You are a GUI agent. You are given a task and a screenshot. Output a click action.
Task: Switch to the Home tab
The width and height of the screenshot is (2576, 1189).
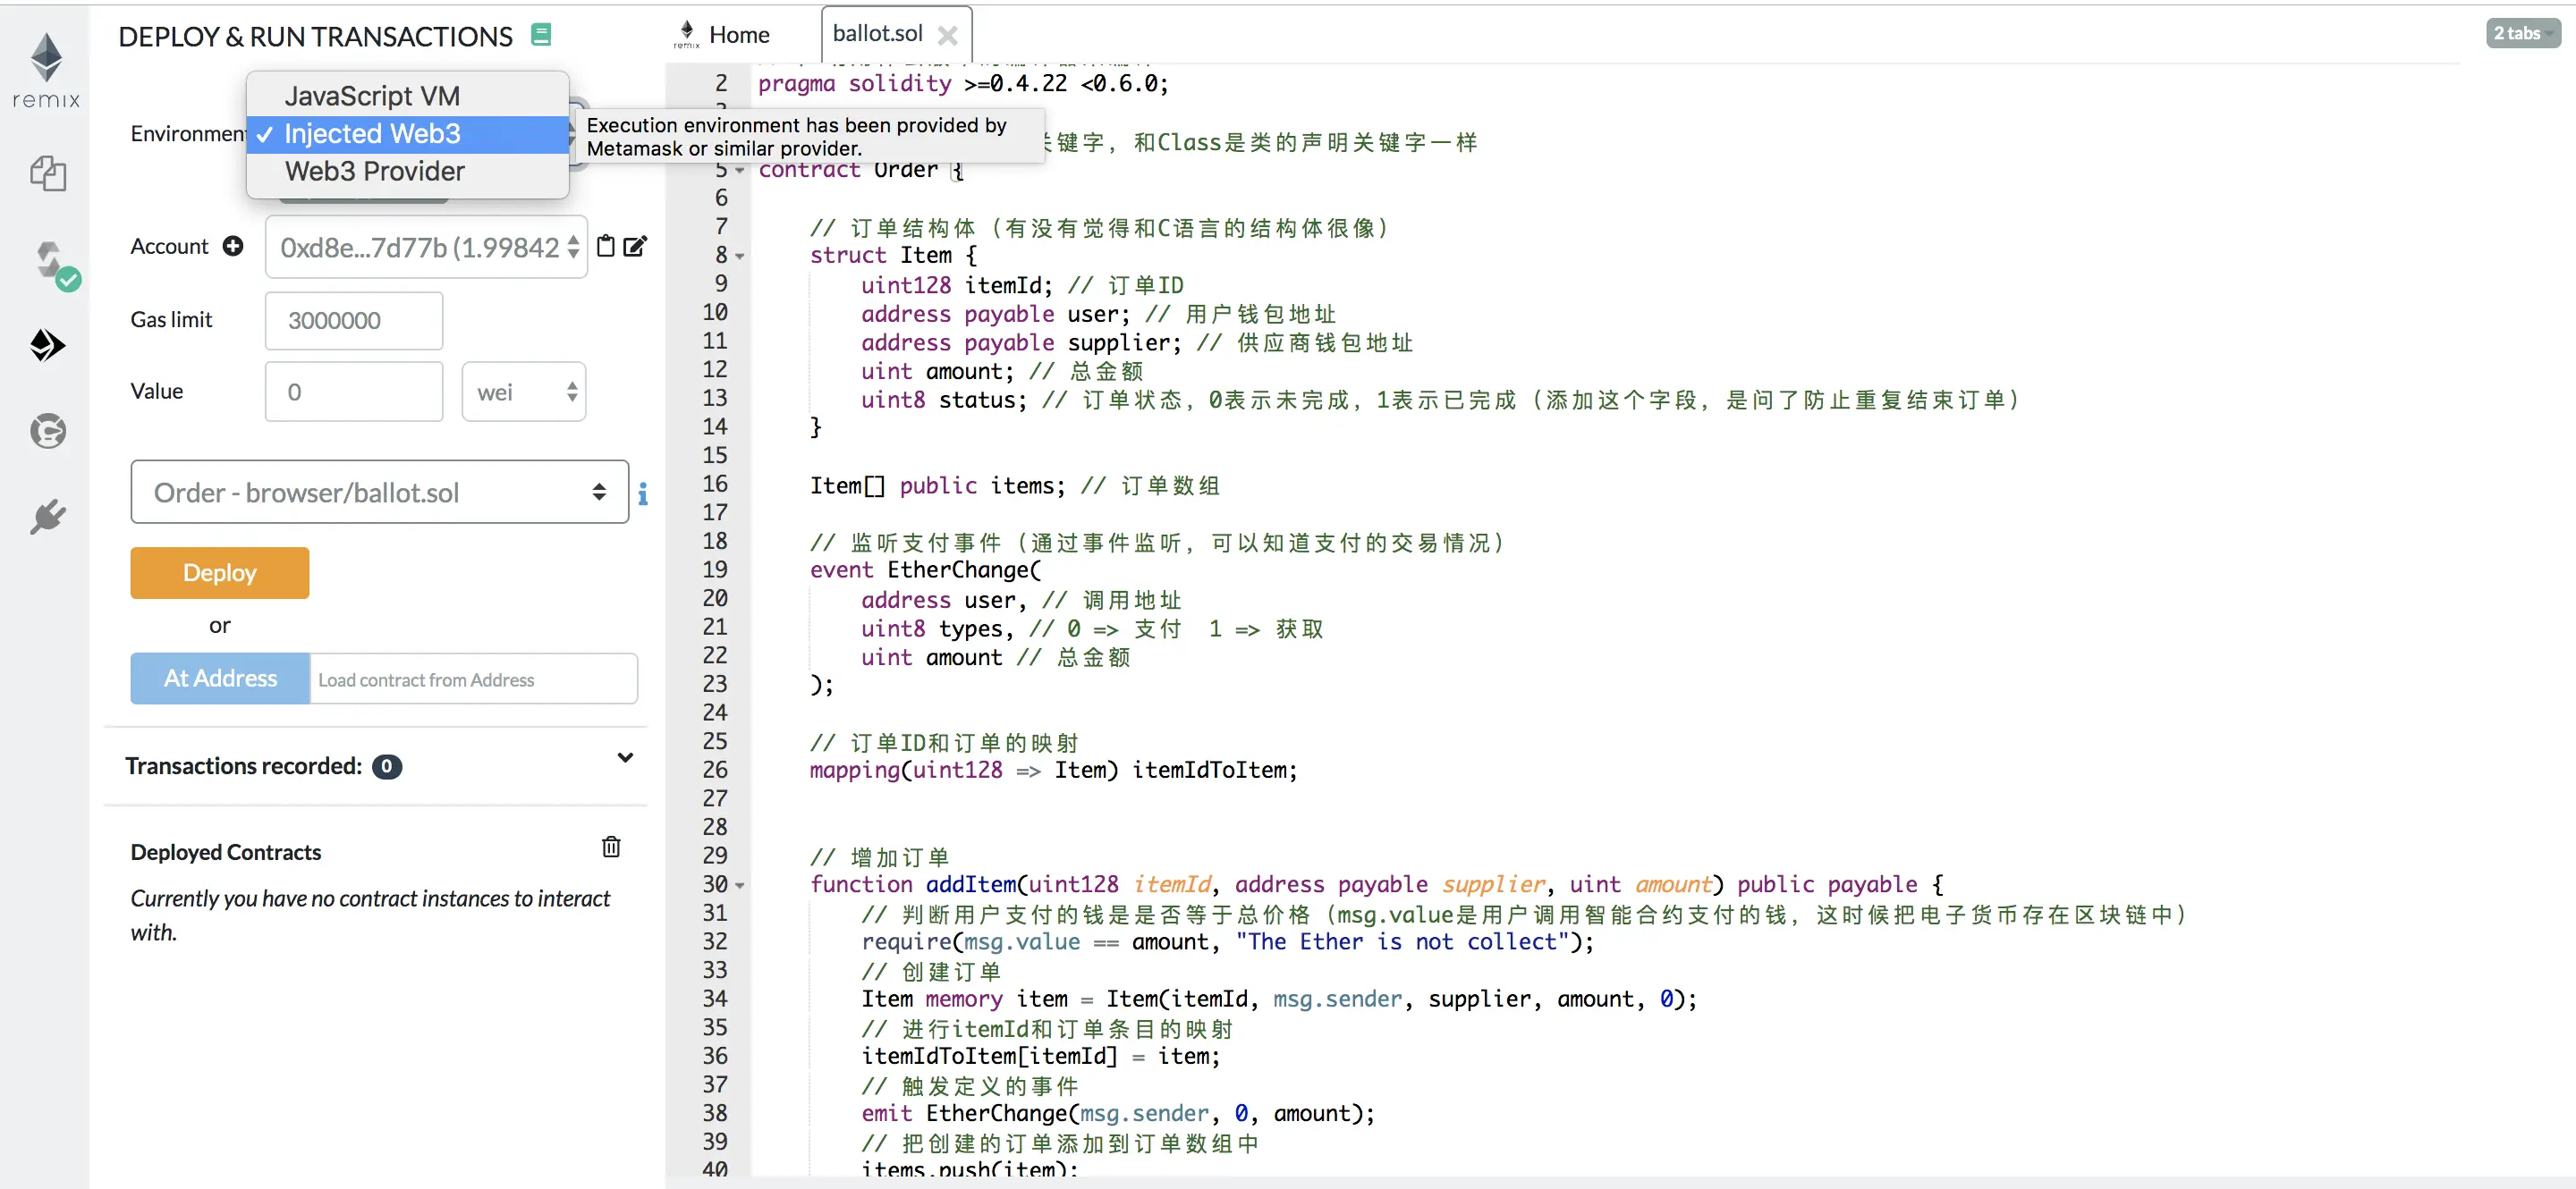click(738, 35)
